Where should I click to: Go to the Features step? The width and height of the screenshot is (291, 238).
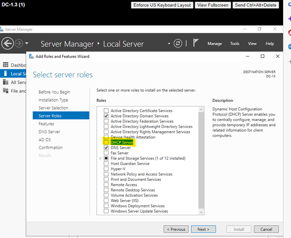(47, 124)
